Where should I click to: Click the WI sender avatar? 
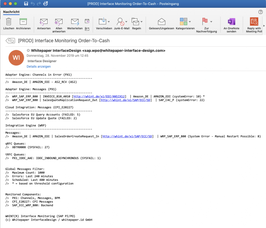(x=16, y=58)
